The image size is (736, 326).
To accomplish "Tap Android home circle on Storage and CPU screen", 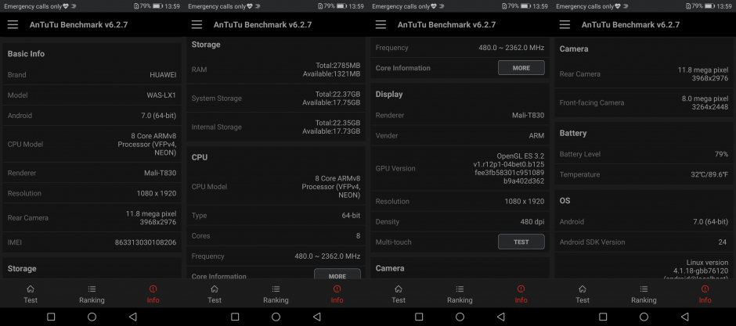I will 276,317.
